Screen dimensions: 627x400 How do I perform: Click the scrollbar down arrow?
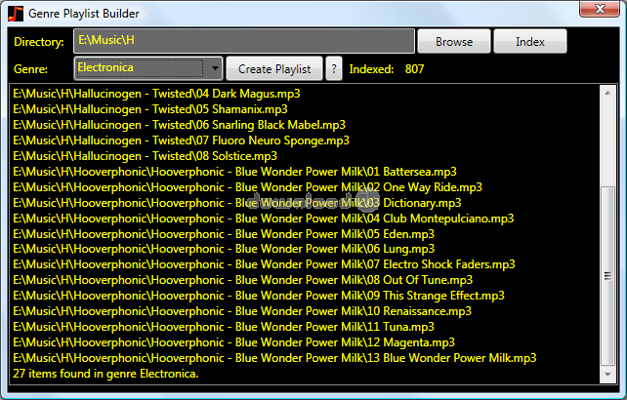[x=609, y=377]
